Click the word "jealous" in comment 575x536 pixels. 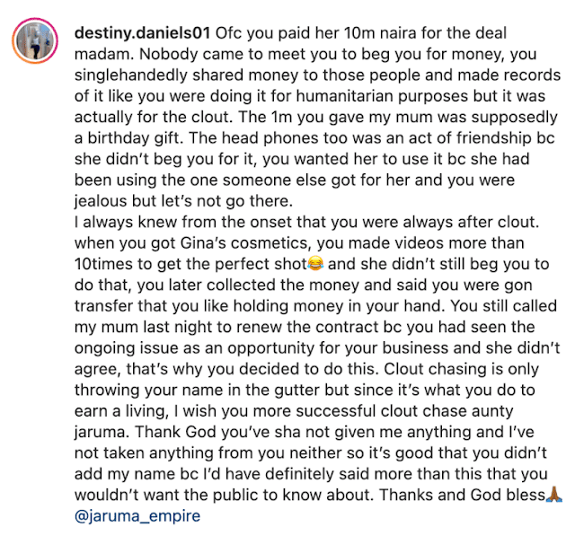coord(101,201)
